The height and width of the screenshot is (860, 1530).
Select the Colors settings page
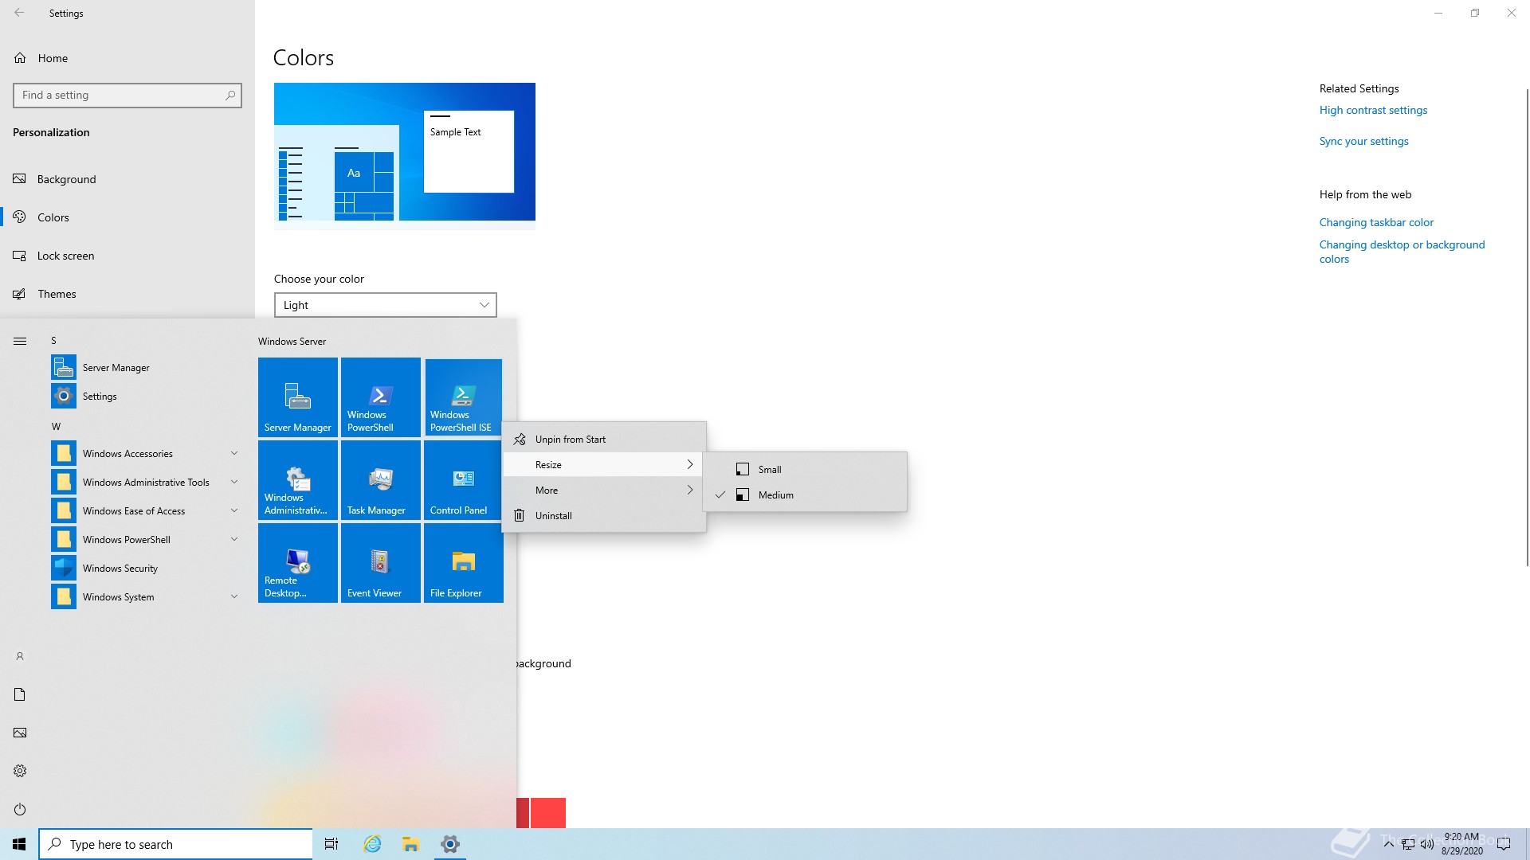(x=127, y=217)
